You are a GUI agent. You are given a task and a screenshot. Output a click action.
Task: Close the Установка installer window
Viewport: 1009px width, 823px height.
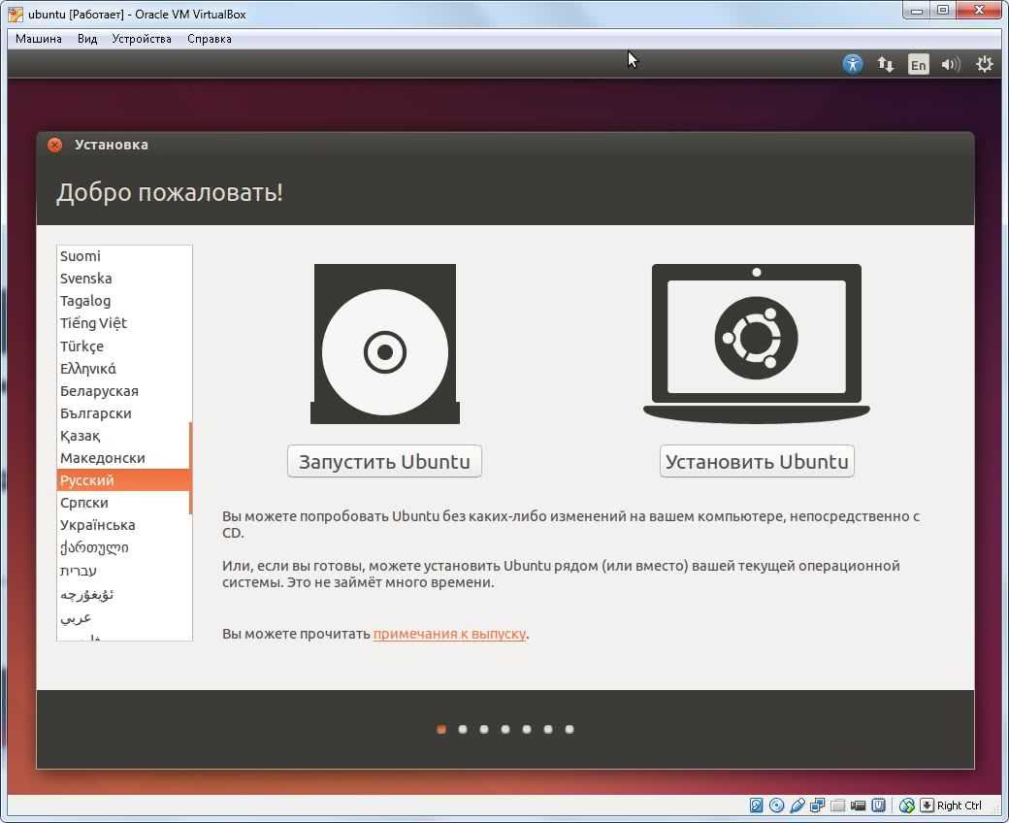[x=55, y=145]
